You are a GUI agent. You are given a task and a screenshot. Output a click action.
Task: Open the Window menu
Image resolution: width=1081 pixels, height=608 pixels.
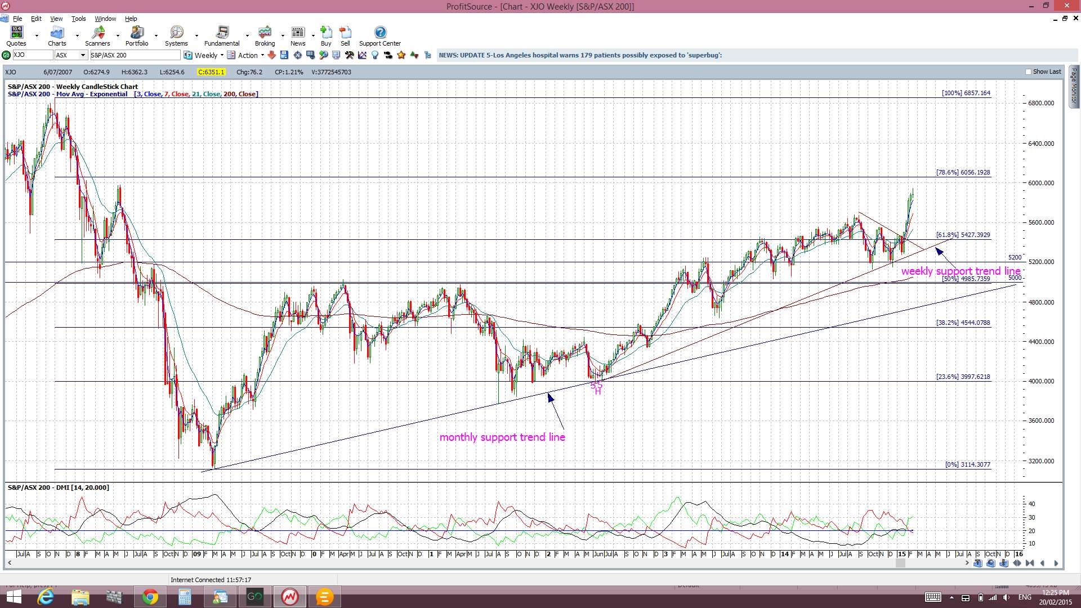(x=105, y=19)
